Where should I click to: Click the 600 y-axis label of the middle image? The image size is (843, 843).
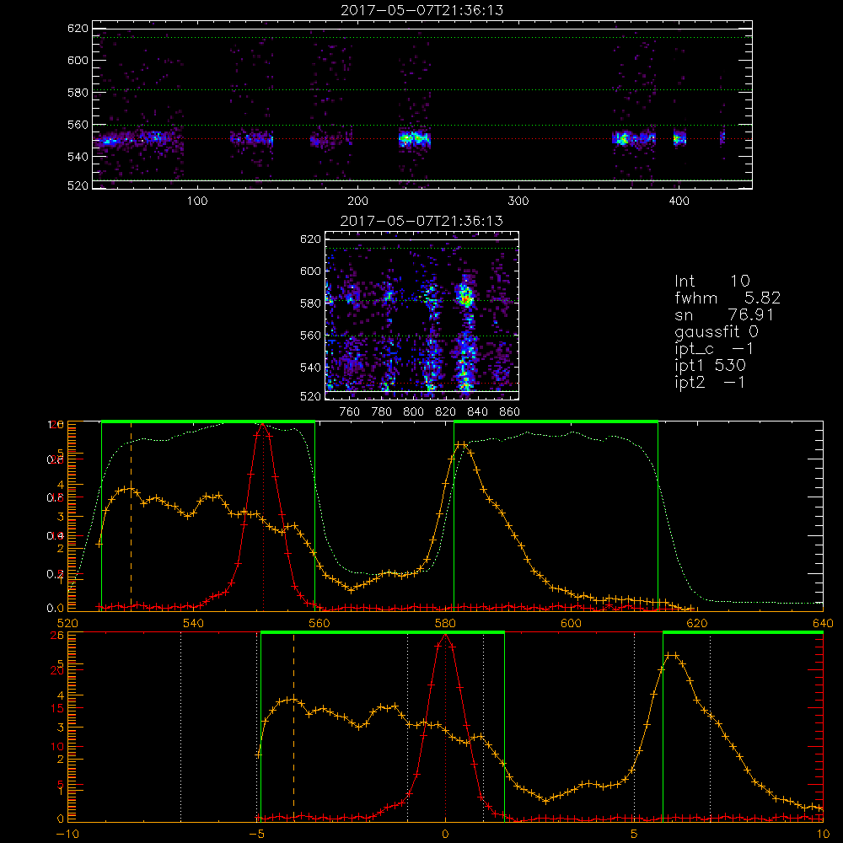coord(311,271)
